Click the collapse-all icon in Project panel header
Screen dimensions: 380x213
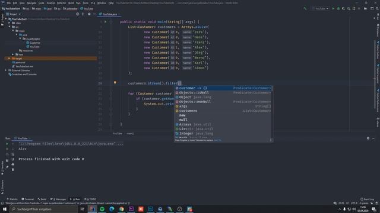click(x=83, y=14)
